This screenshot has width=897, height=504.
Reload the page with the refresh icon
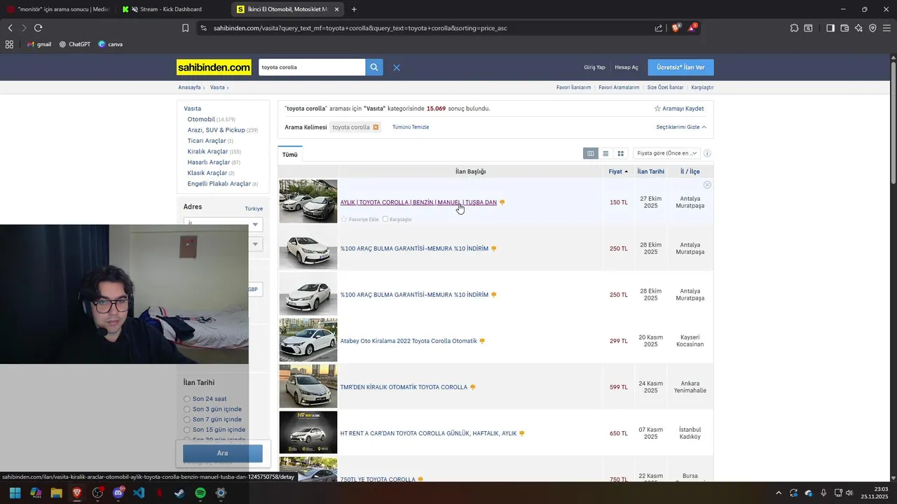point(38,28)
